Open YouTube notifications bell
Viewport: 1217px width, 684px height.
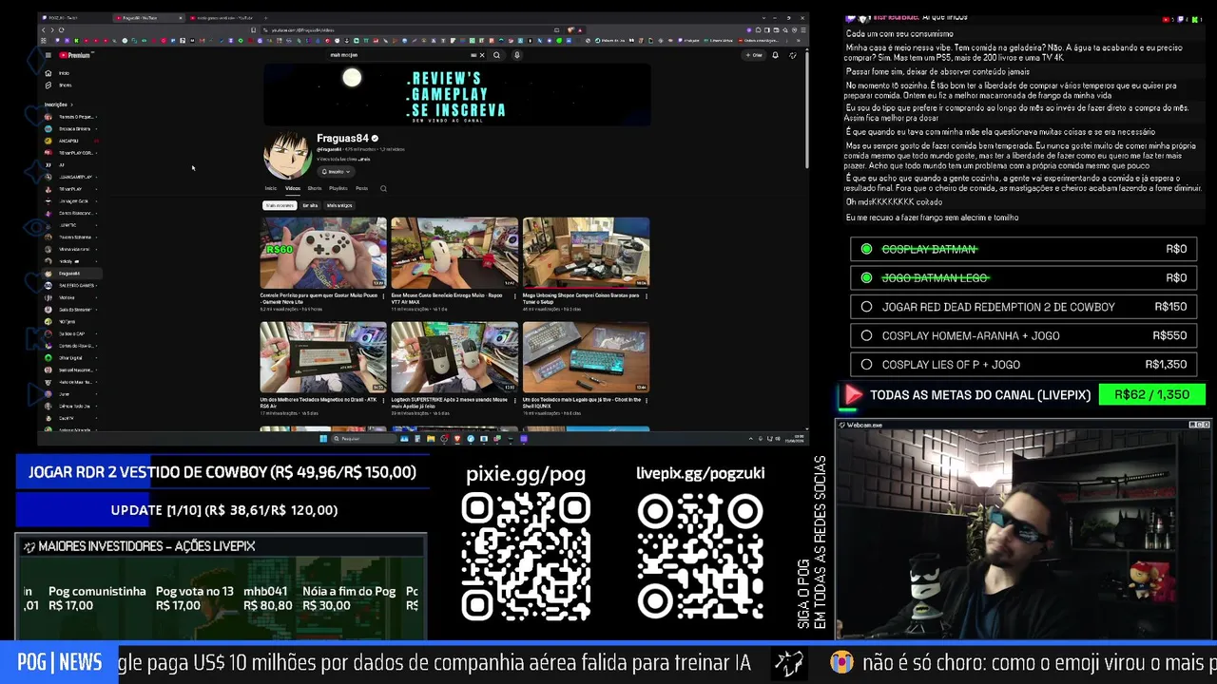775,55
